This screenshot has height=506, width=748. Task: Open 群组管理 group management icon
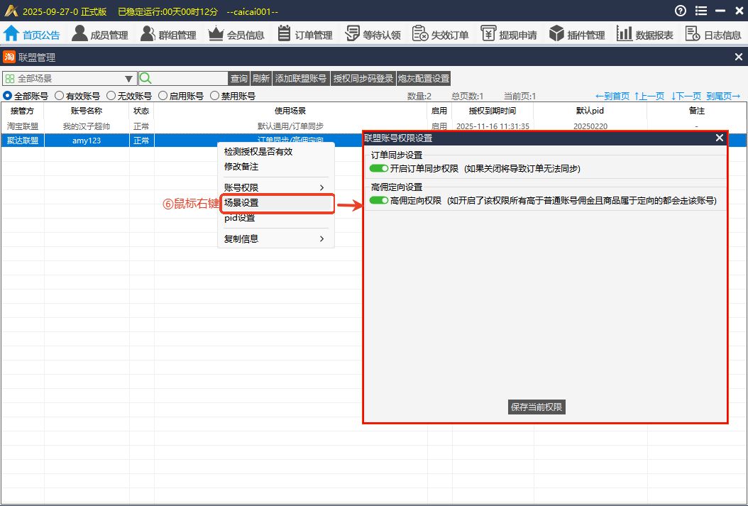[x=148, y=33]
